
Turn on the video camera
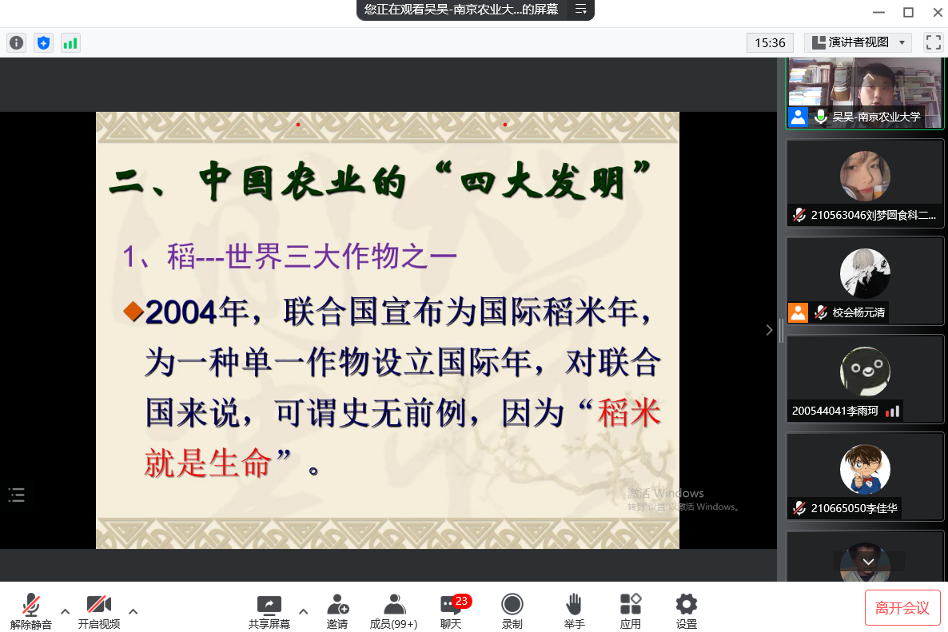click(x=99, y=611)
